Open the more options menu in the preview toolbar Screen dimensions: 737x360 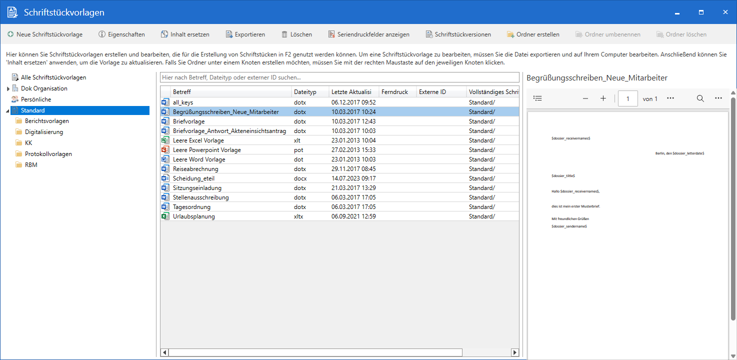click(x=718, y=98)
